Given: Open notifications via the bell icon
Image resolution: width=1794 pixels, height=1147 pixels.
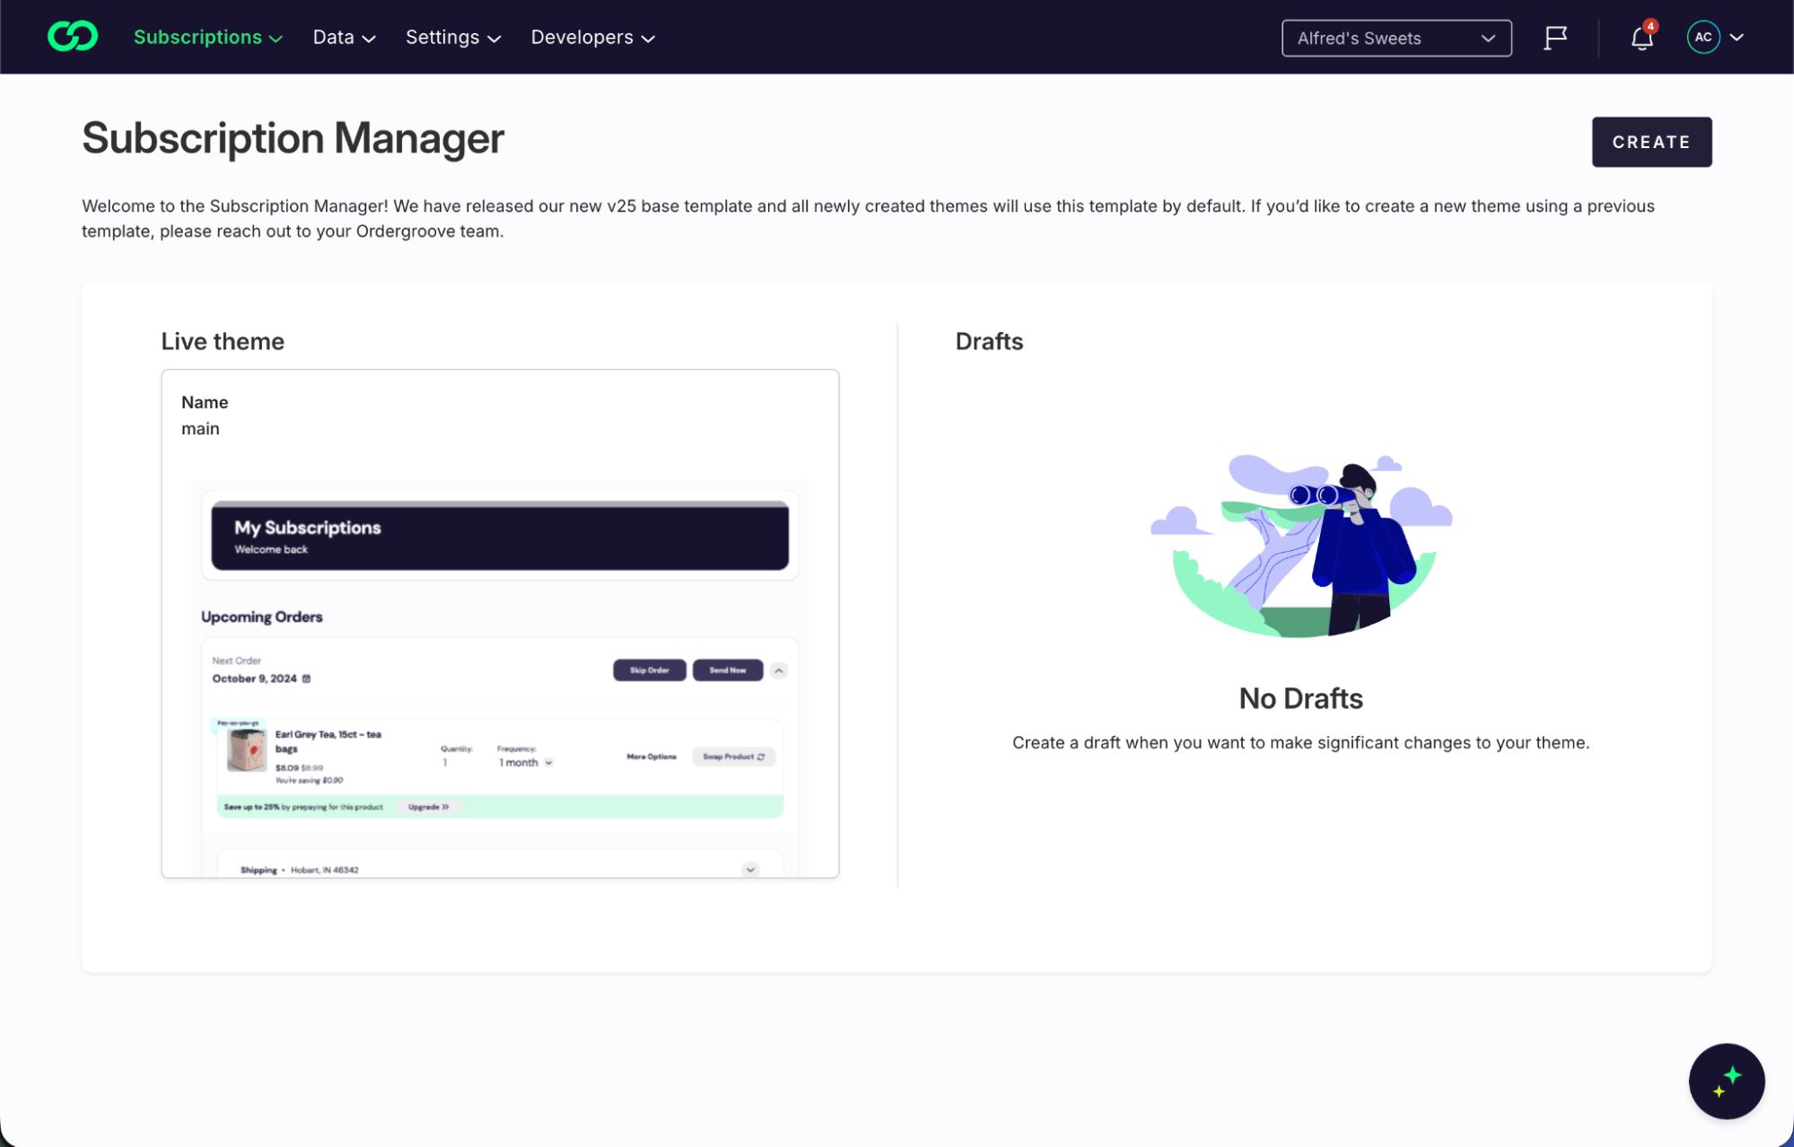Looking at the screenshot, I should (x=1640, y=38).
